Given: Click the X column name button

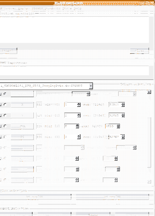Looking at the screenshot, I should coord(22,105).
